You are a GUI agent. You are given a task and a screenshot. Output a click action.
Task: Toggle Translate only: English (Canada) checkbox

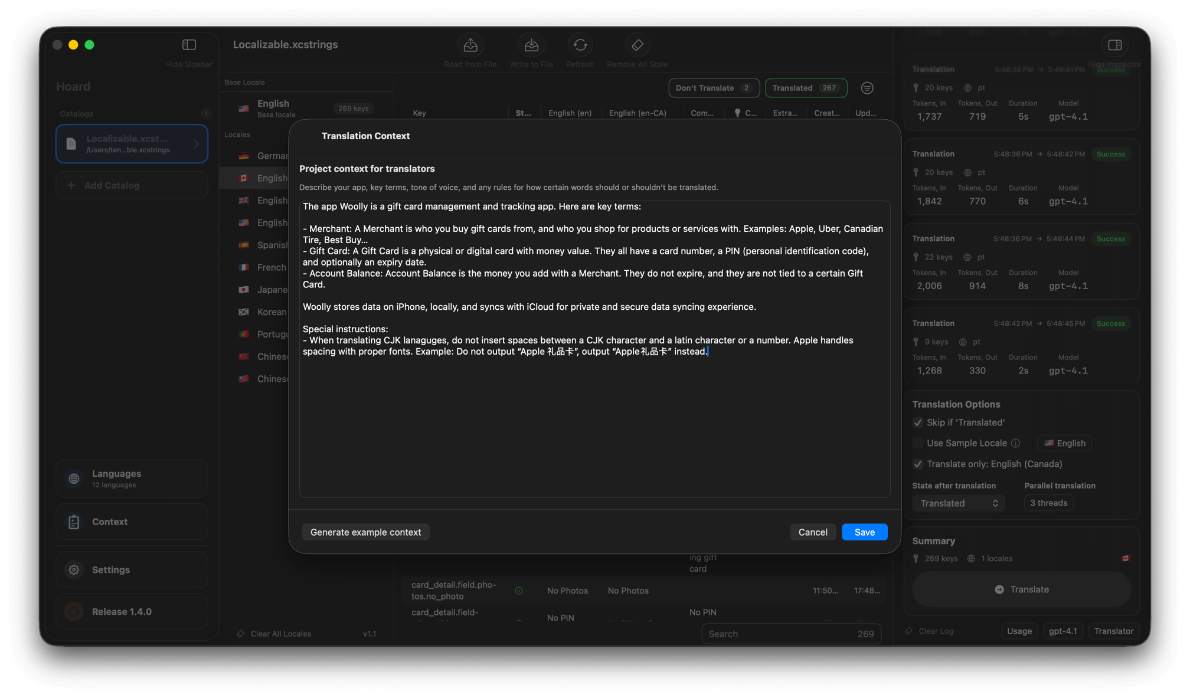click(917, 464)
